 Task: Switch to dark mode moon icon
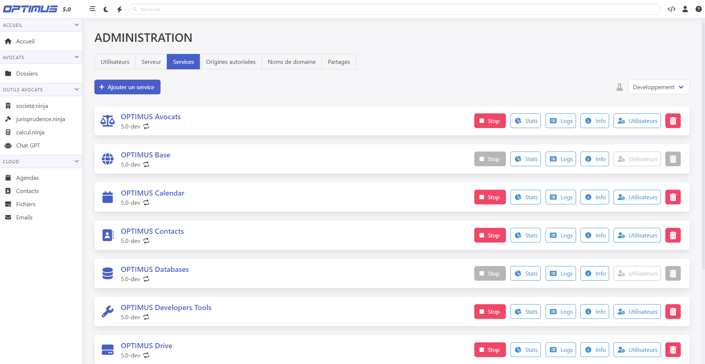pyautogui.click(x=106, y=9)
